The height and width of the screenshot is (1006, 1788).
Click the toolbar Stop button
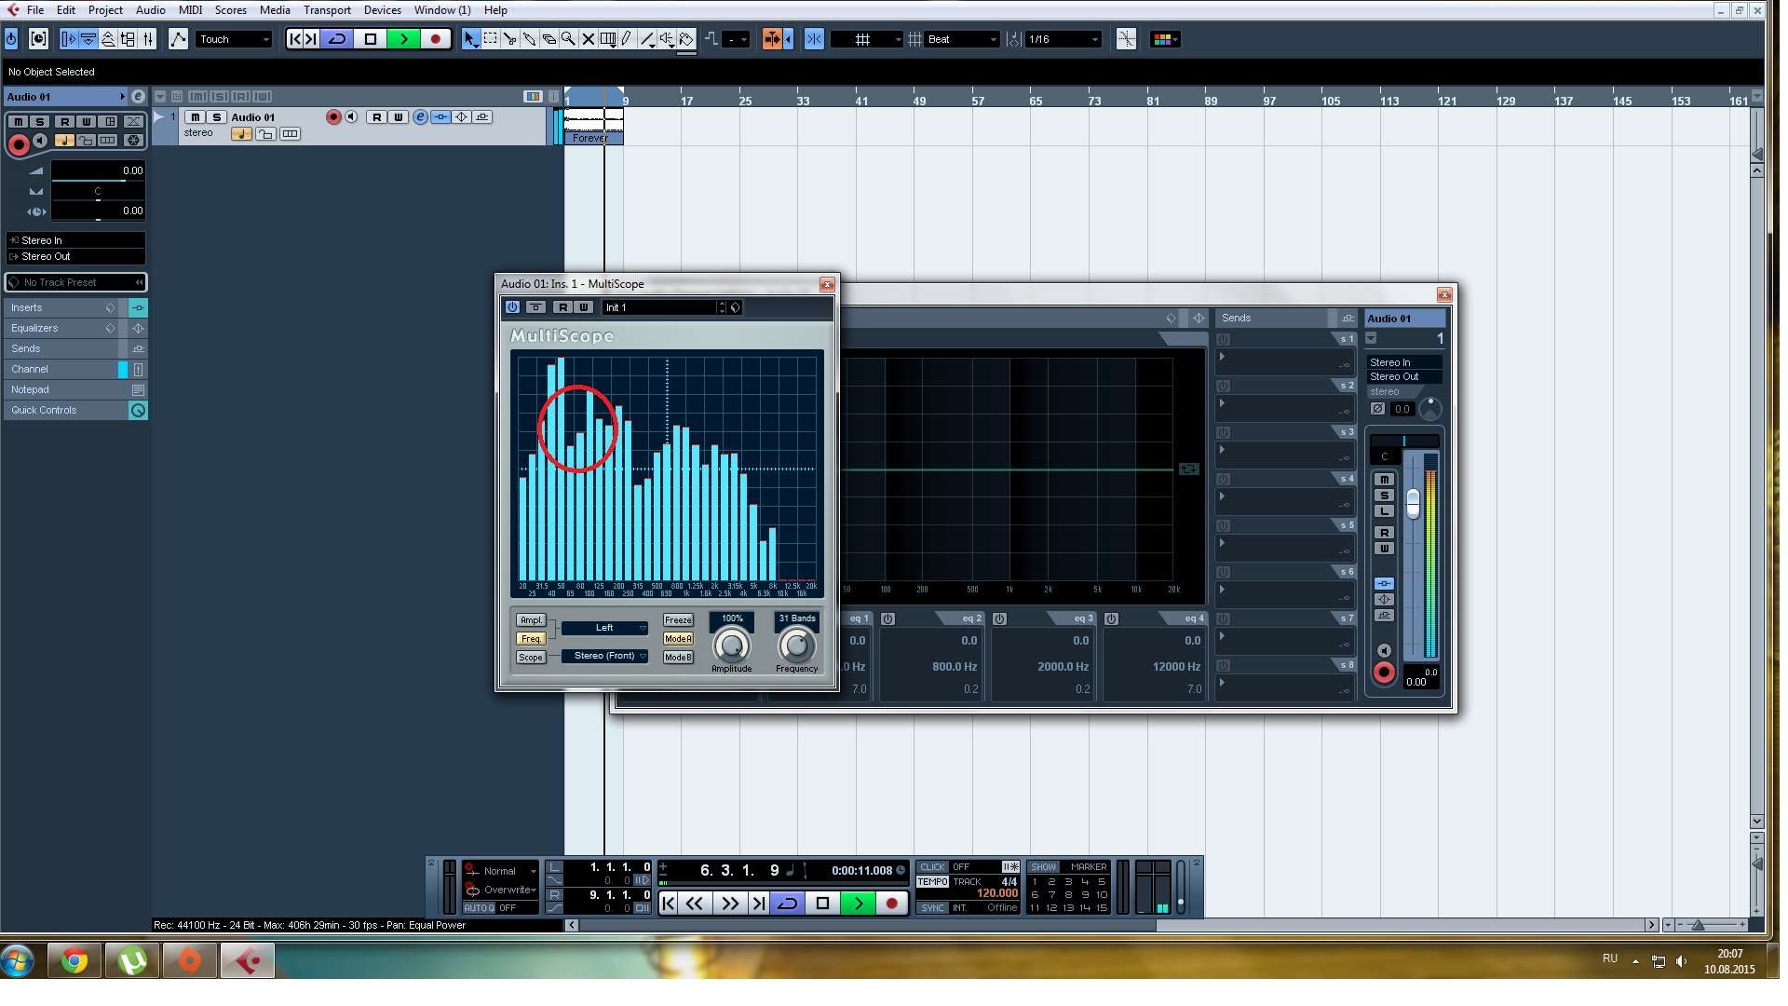click(x=371, y=39)
